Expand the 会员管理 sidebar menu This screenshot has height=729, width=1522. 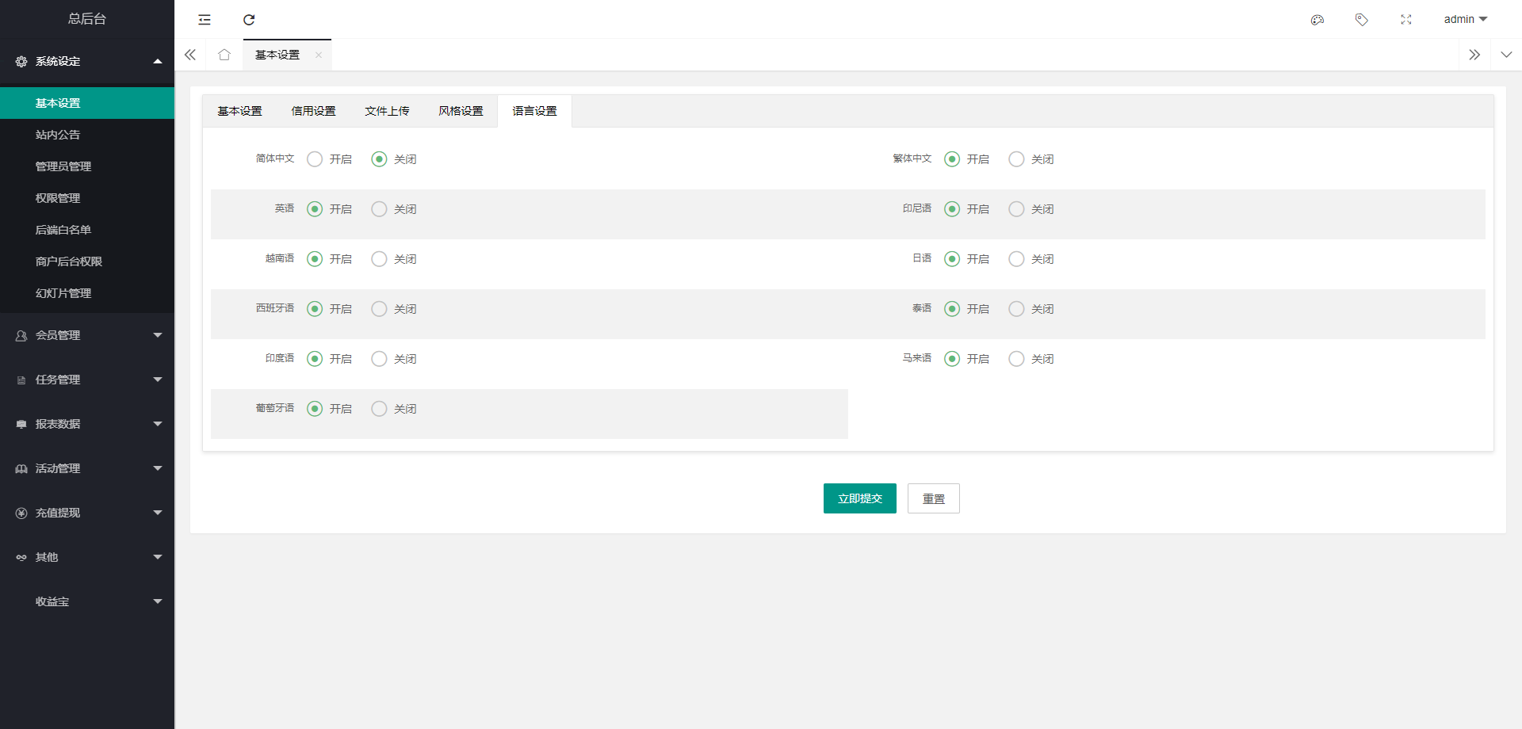[87, 335]
